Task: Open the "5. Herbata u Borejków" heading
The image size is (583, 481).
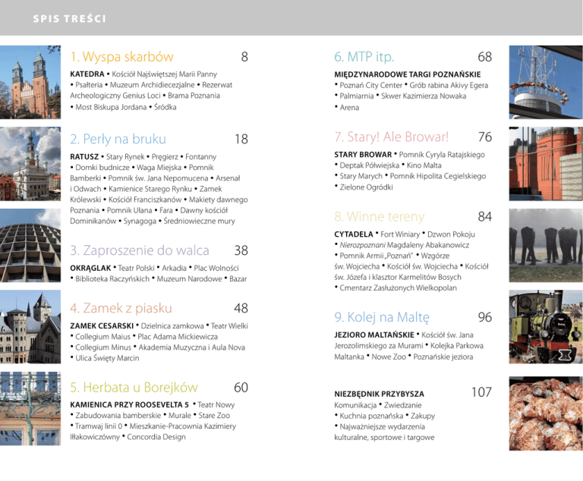Action: point(134,388)
